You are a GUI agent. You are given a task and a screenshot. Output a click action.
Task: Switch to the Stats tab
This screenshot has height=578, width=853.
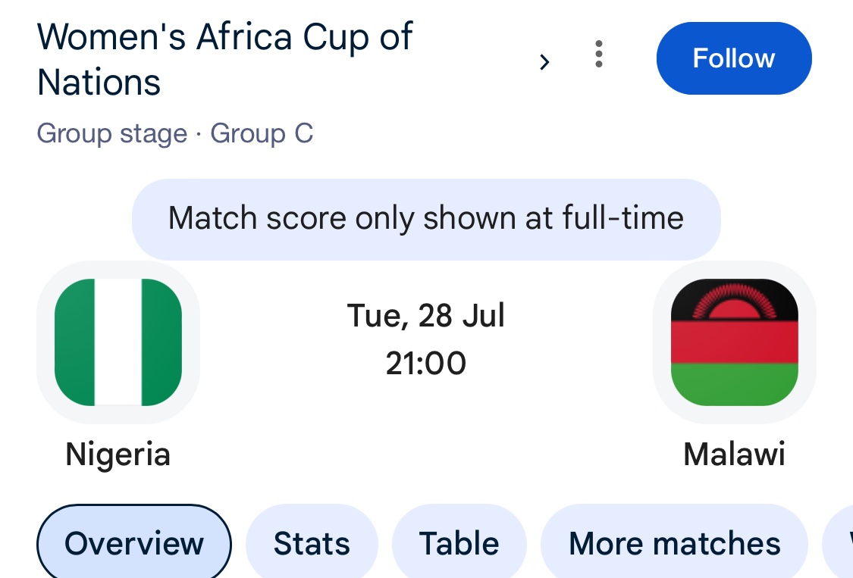click(312, 542)
